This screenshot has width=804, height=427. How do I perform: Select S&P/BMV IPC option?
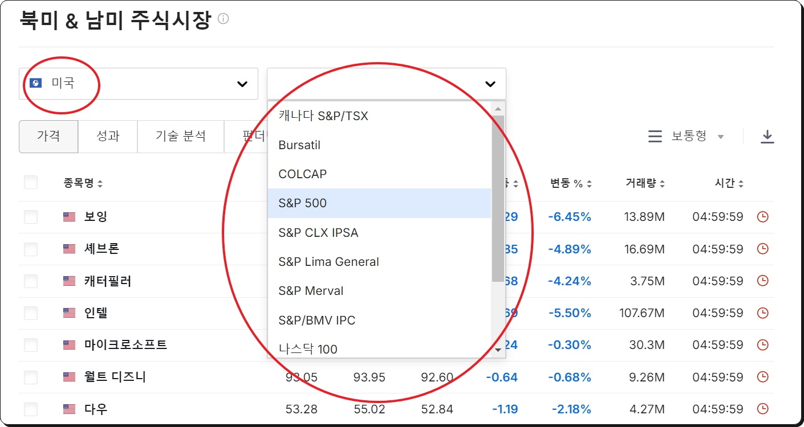tap(379, 321)
